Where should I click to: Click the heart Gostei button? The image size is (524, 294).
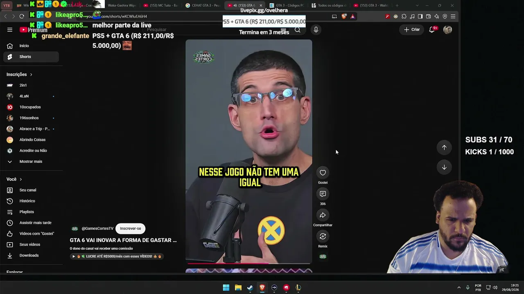point(323,173)
